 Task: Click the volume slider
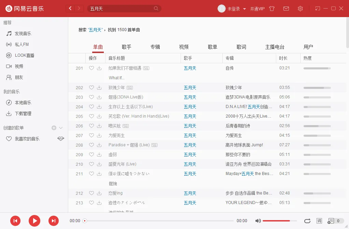pos(280,221)
